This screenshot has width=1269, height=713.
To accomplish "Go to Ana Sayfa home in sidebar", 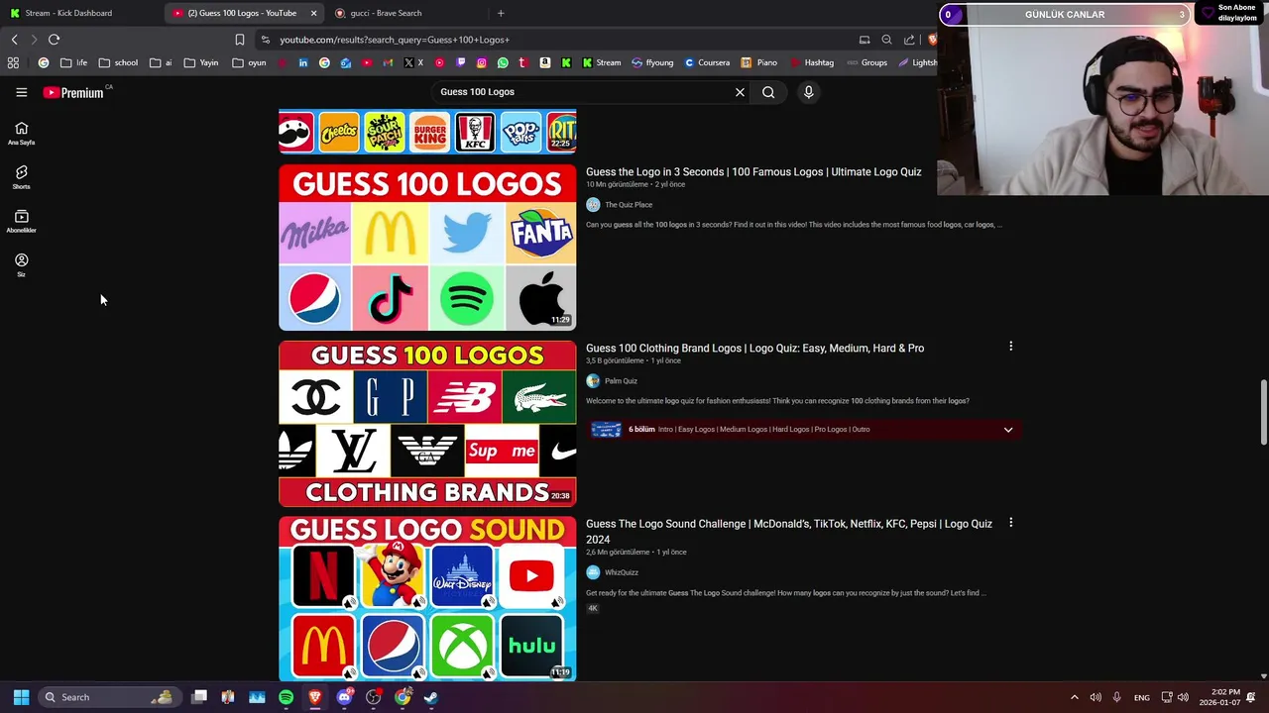I will pos(21,134).
